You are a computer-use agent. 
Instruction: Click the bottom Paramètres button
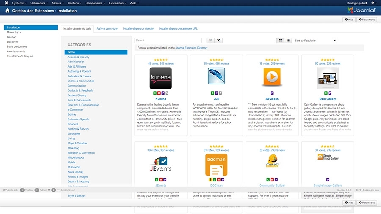[367, 203]
